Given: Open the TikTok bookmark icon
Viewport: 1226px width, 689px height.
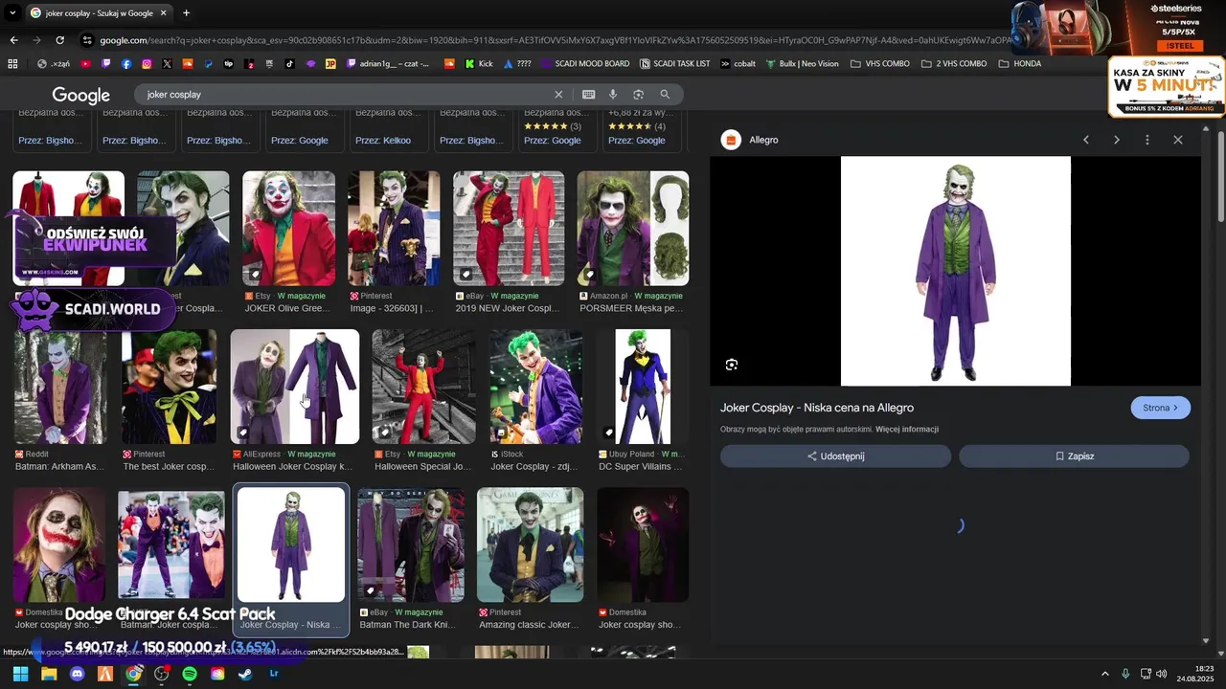Looking at the screenshot, I should coord(289,64).
